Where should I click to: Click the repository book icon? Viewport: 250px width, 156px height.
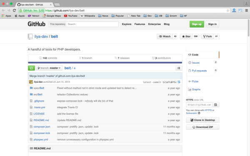30,37
